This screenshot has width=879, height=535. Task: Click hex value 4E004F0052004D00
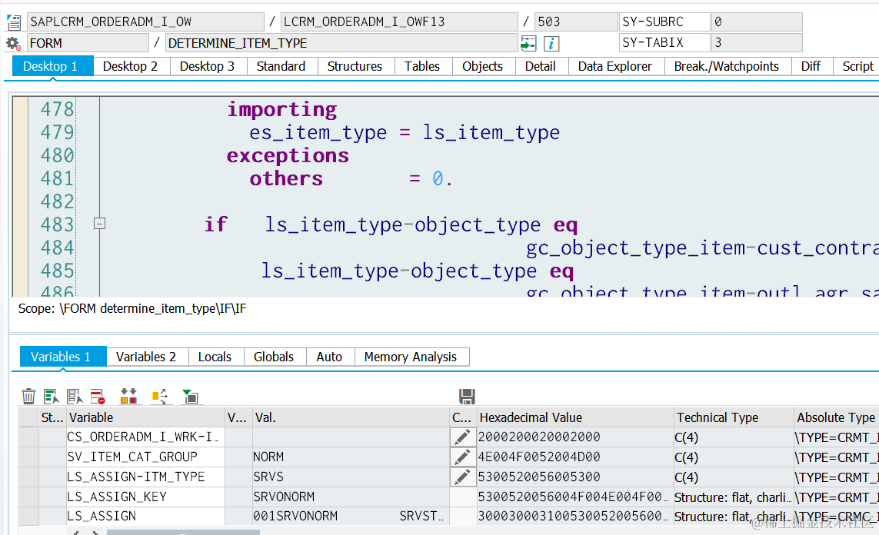point(575,457)
